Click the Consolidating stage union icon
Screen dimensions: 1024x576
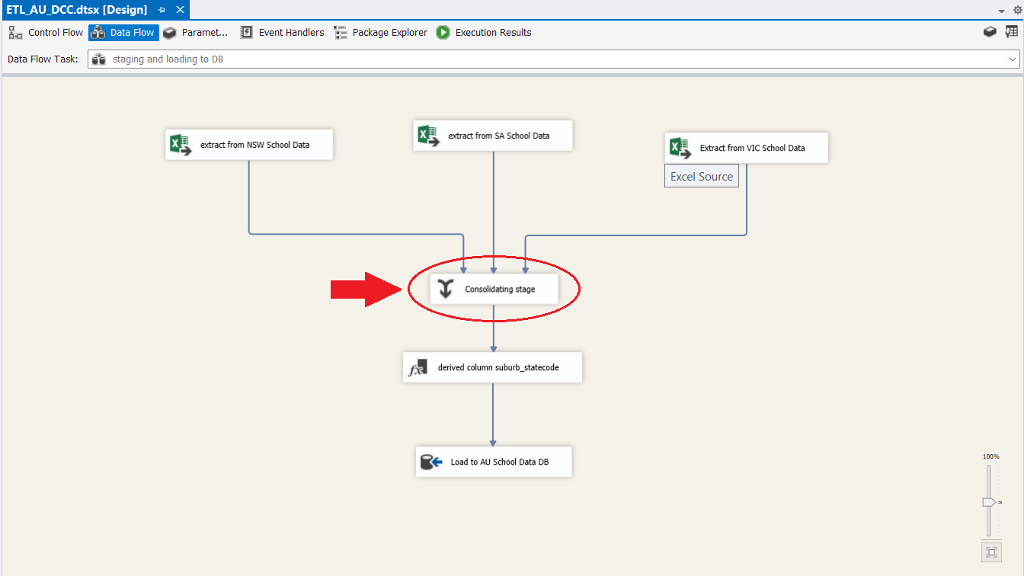click(x=446, y=290)
